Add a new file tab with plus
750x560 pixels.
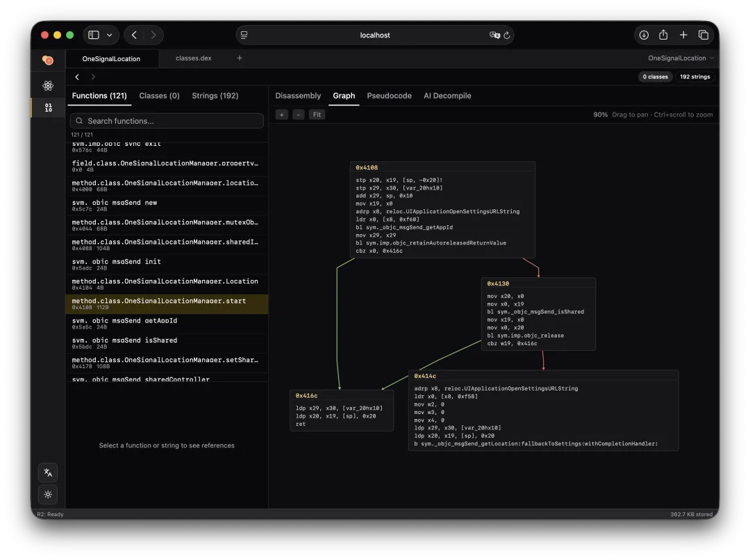pyautogui.click(x=240, y=58)
